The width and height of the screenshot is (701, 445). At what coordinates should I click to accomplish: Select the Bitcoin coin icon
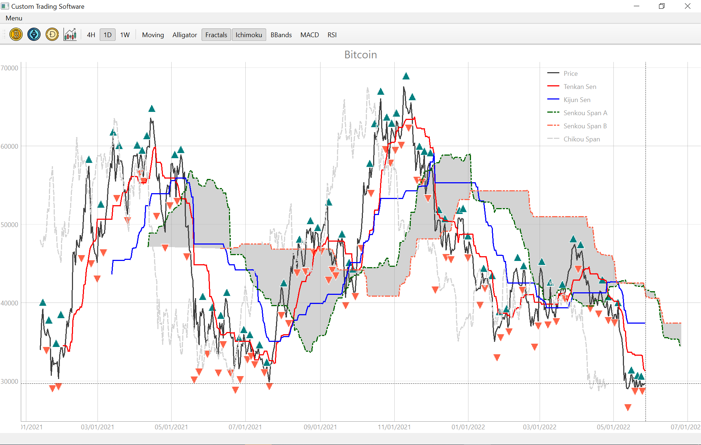[x=16, y=35]
